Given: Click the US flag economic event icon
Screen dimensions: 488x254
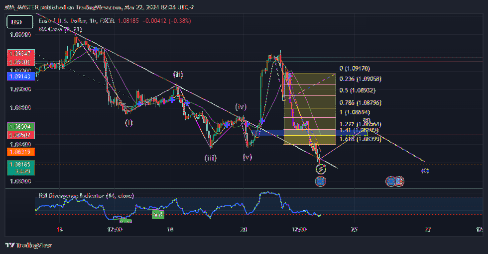Looking at the screenshot, I should click(x=399, y=181).
